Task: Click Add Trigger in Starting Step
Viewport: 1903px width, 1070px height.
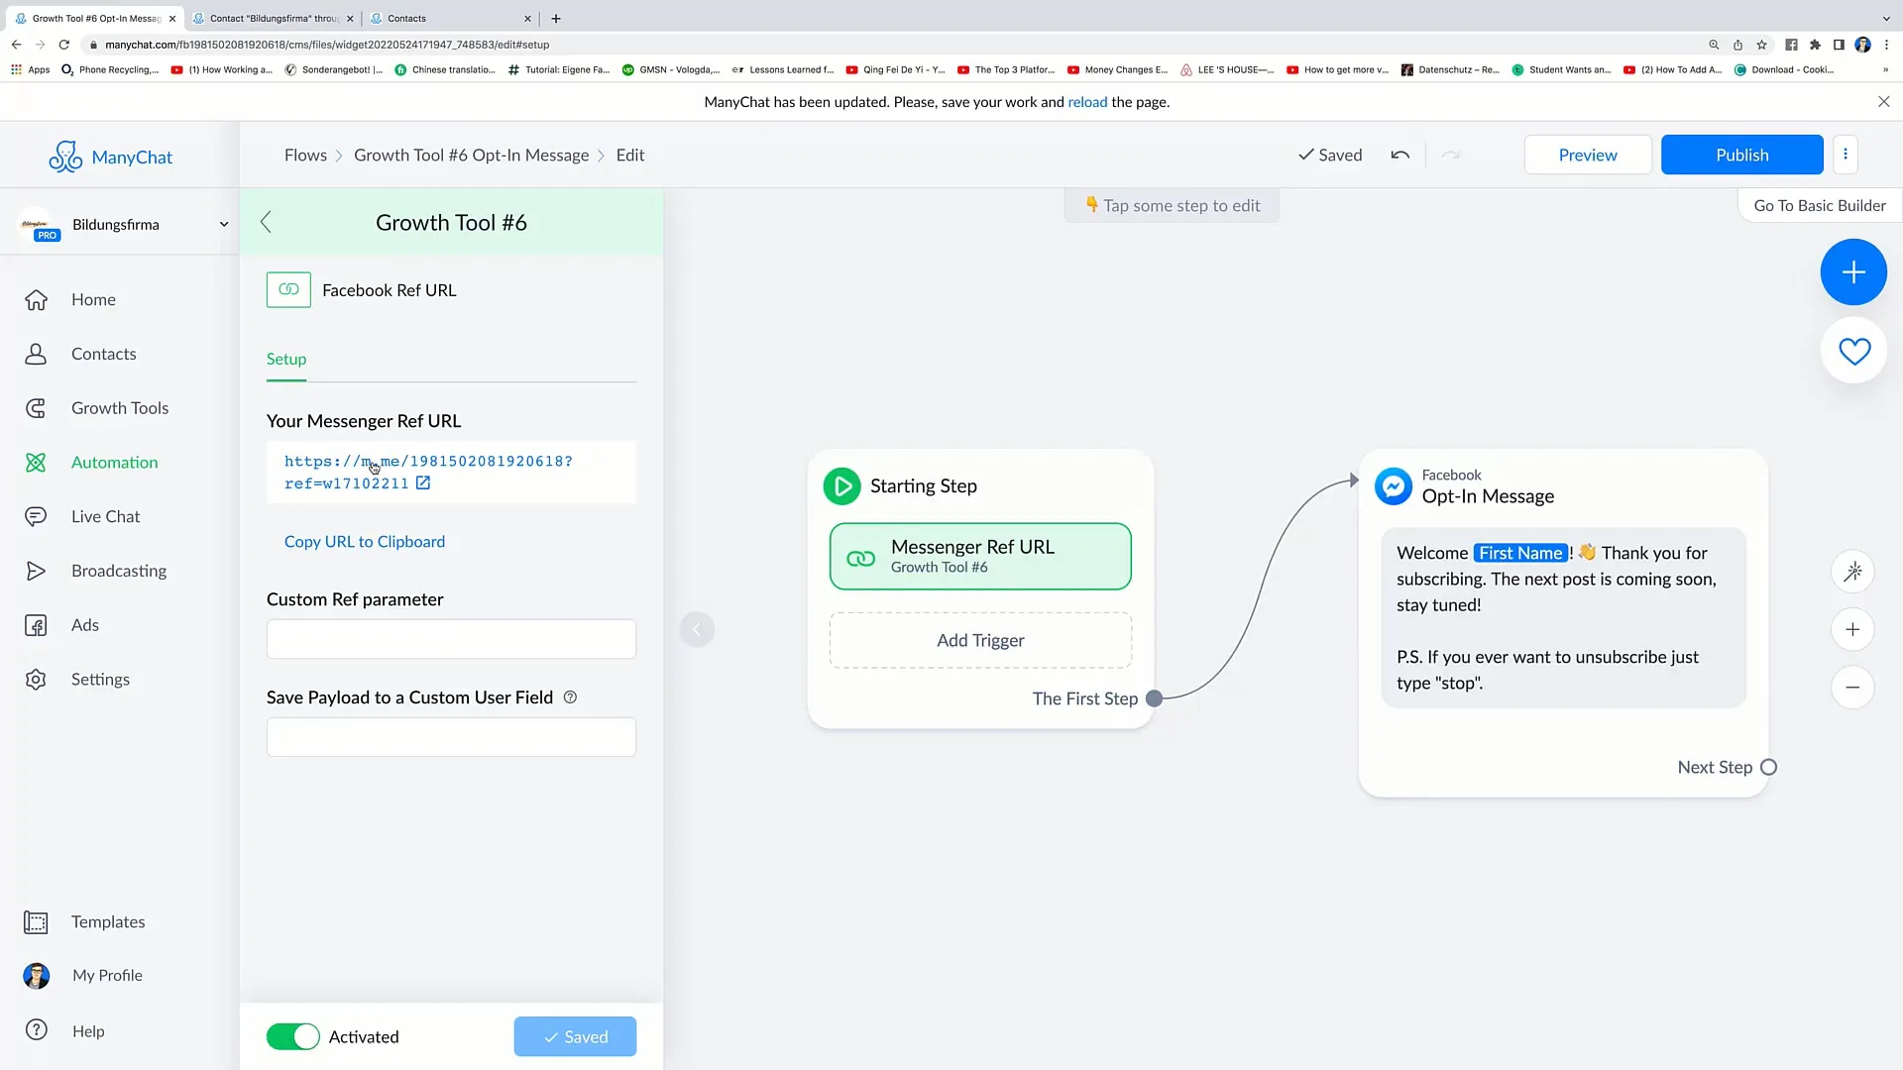Action: [x=980, y=641]
